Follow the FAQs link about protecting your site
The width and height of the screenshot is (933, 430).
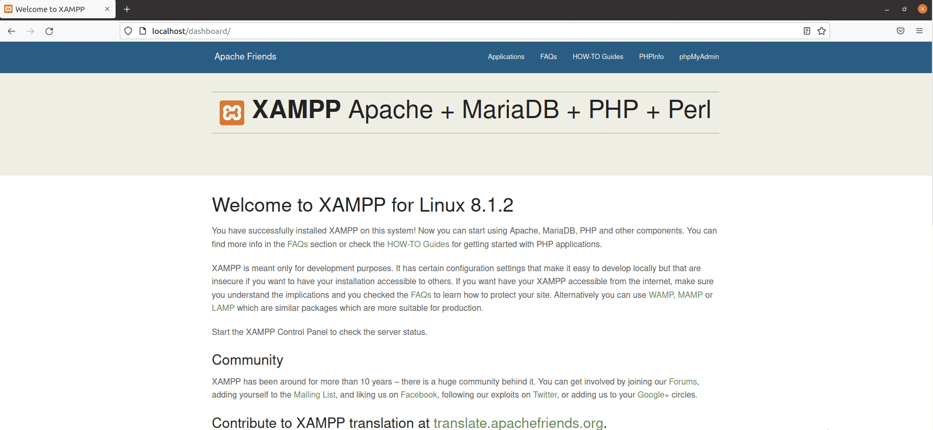point(421,295)
